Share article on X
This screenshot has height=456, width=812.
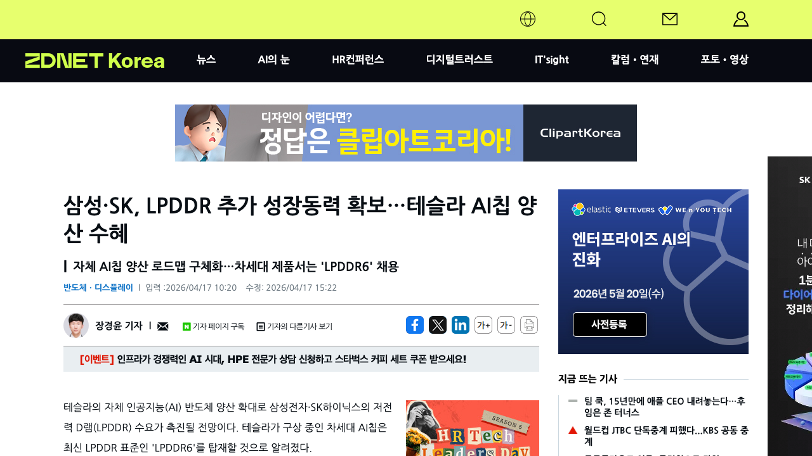(438, 325)
